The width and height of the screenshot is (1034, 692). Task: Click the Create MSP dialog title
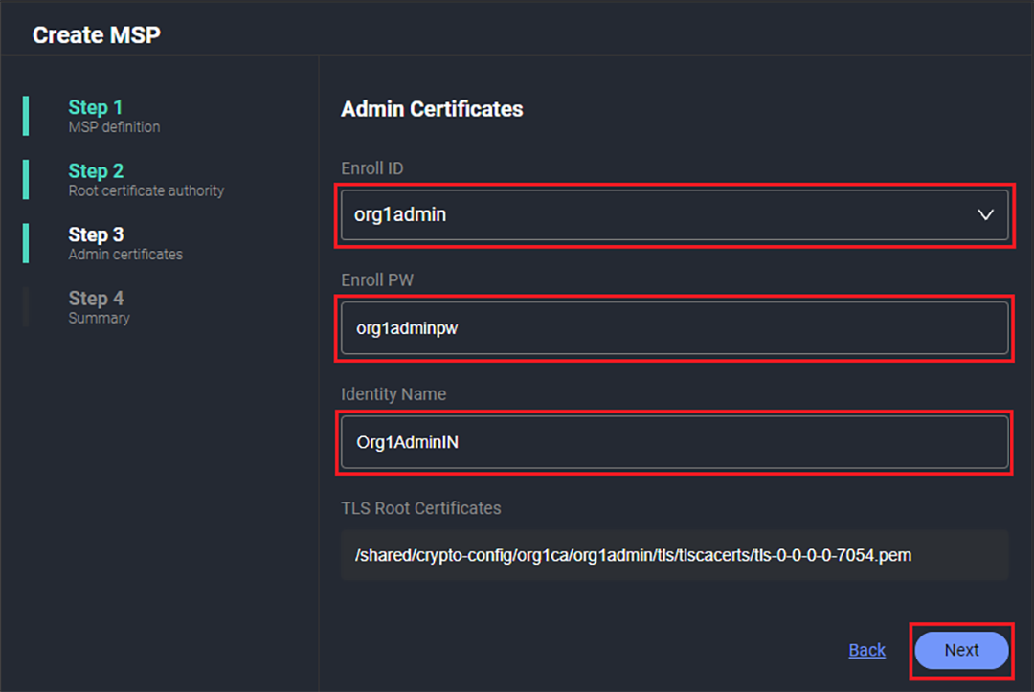point(97,35)
